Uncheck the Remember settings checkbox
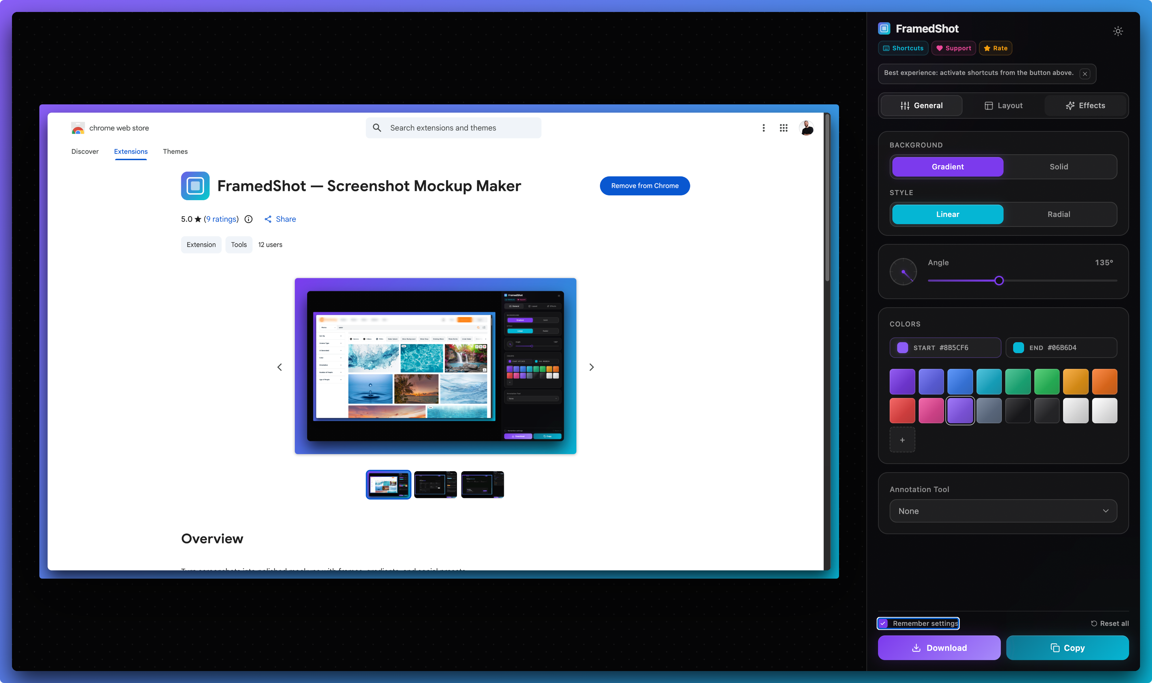Image resolution: width=1152 pixels, height=683 pixels. pyautogui.click(x=883, y=623)
